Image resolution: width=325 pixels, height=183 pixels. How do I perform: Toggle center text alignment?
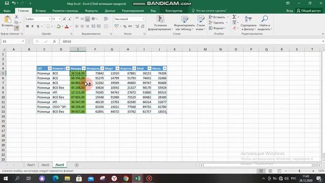(82, 26)
